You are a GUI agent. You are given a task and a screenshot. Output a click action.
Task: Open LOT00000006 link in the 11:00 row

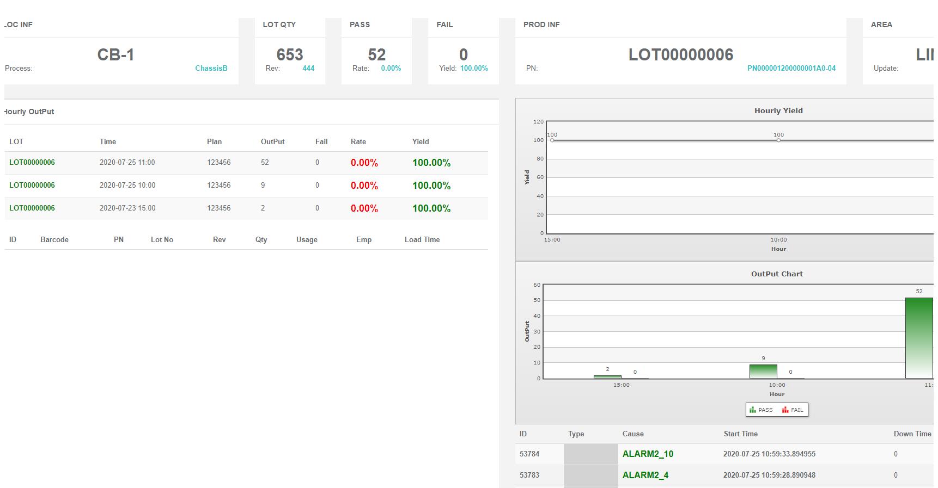click(x=32, y=163)
